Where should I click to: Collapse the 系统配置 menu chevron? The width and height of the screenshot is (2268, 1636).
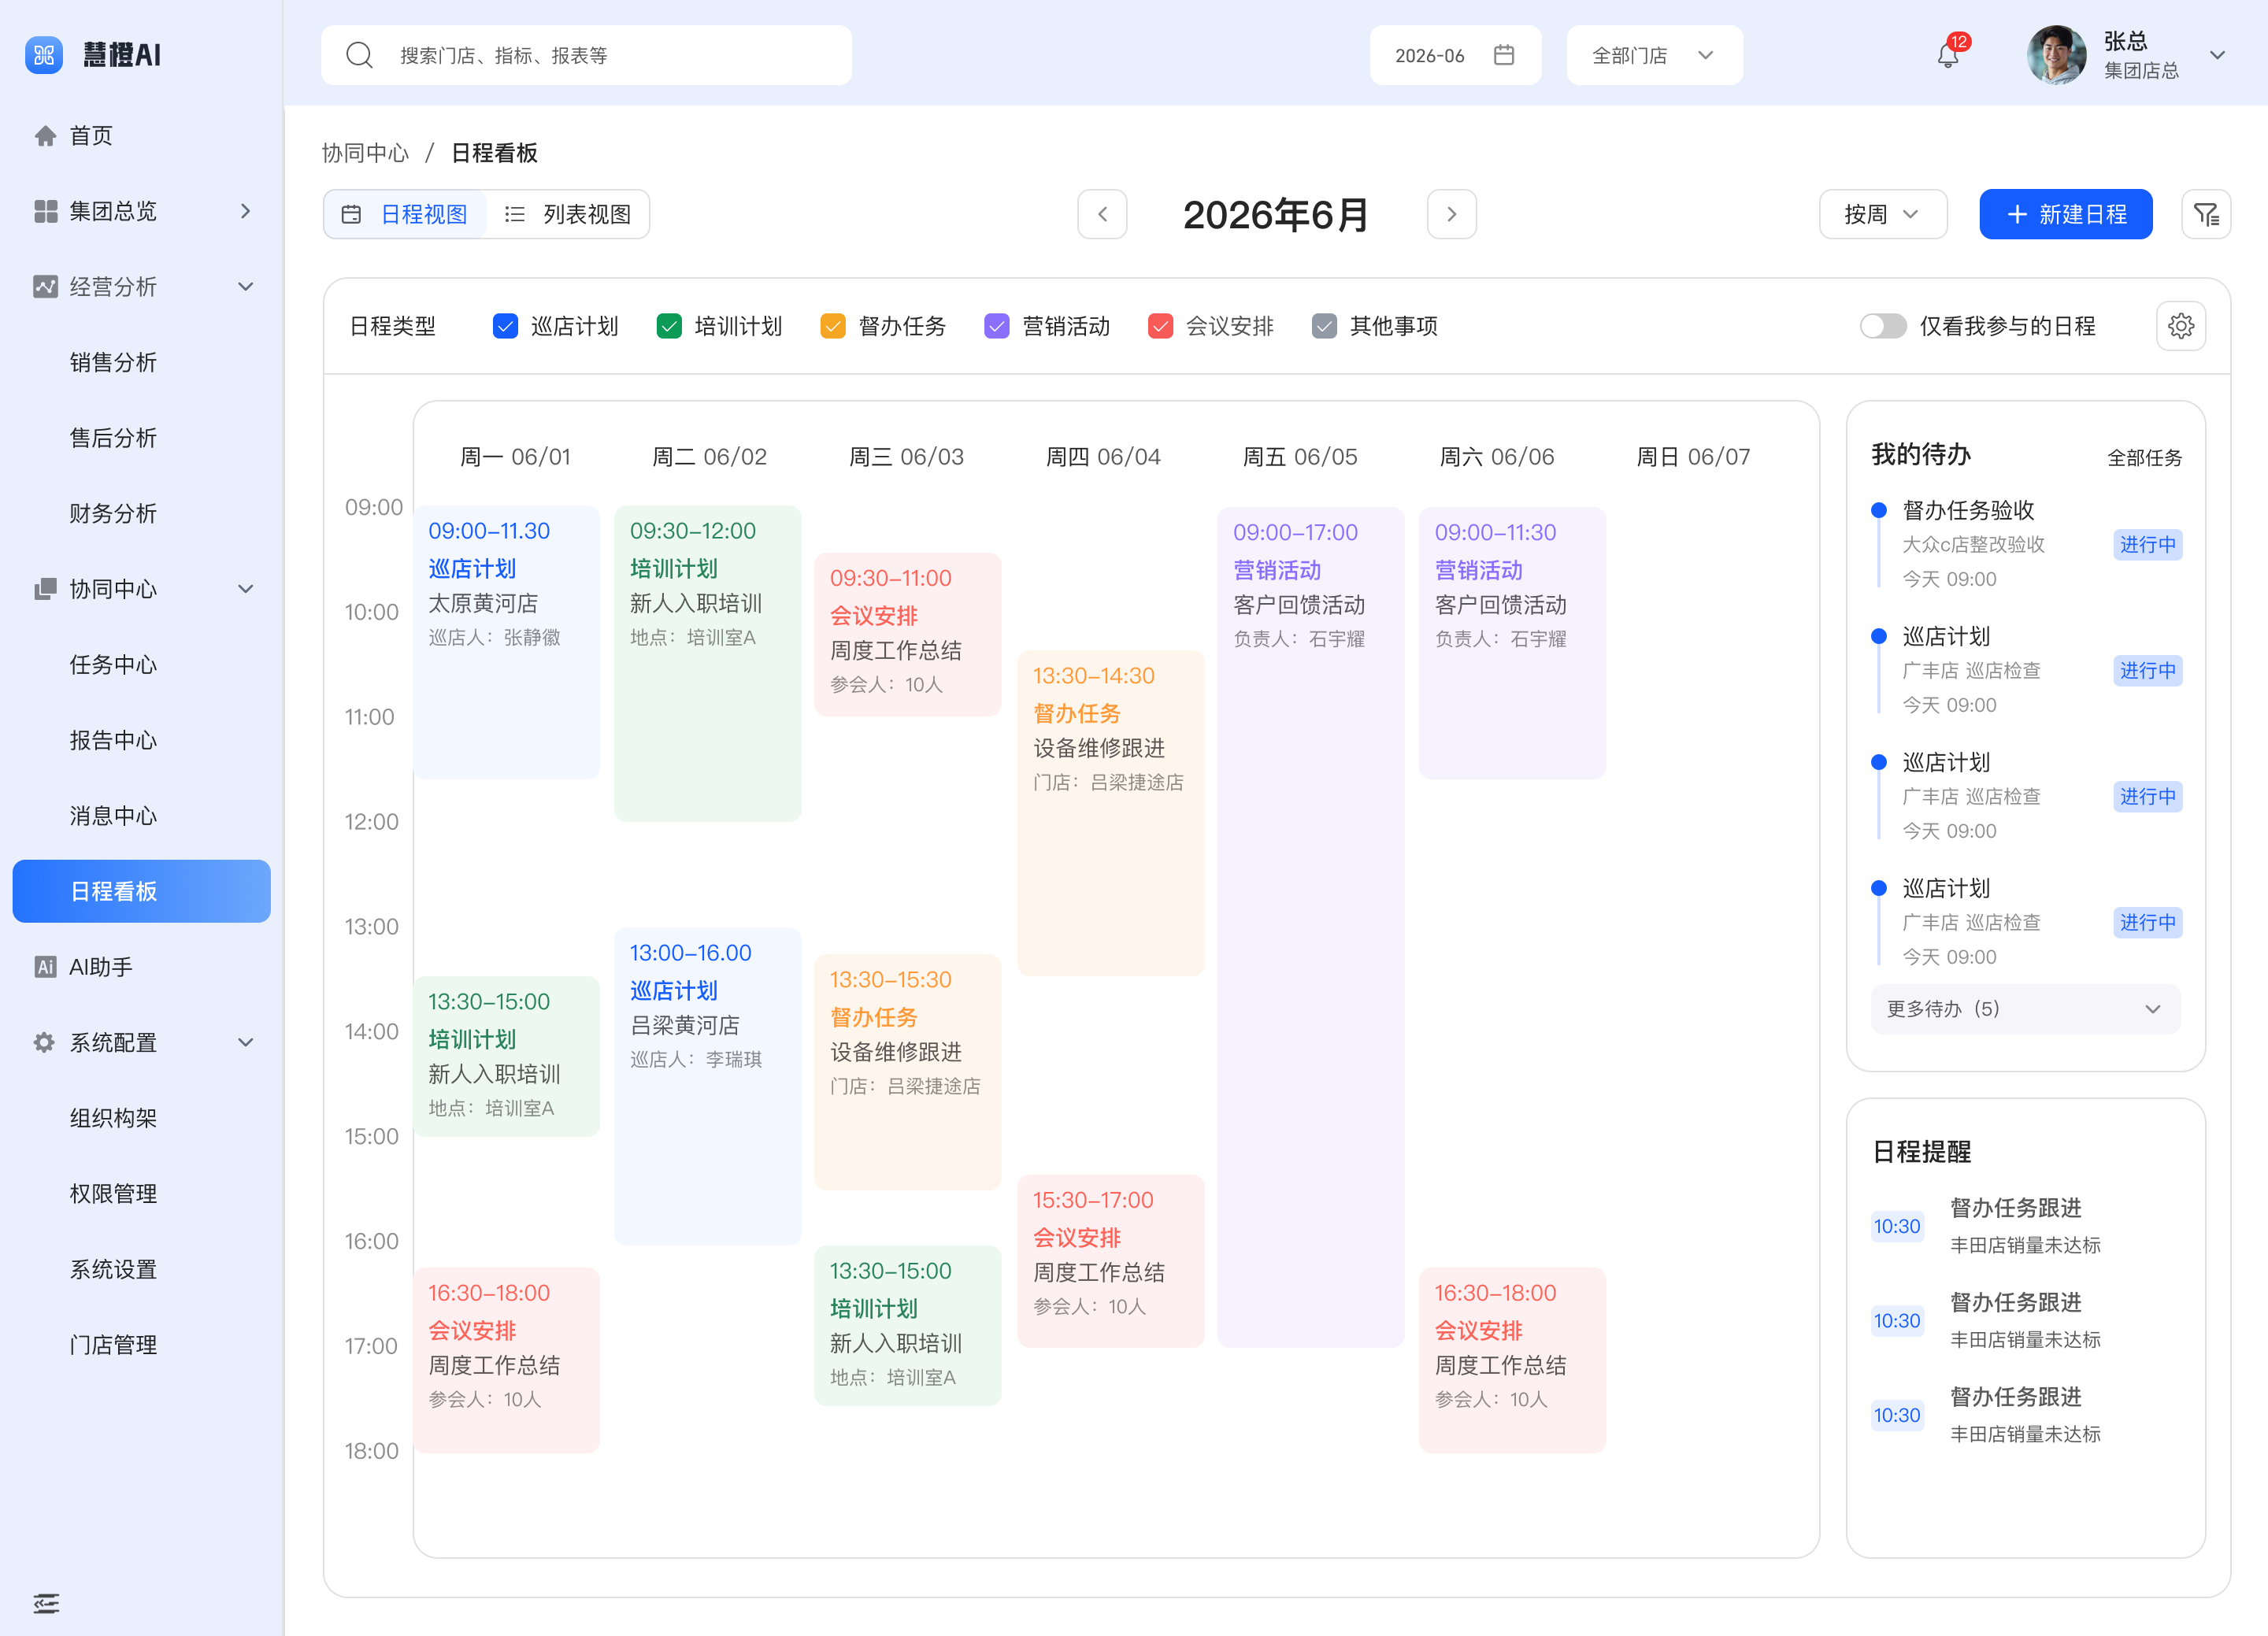point(246,1042)
